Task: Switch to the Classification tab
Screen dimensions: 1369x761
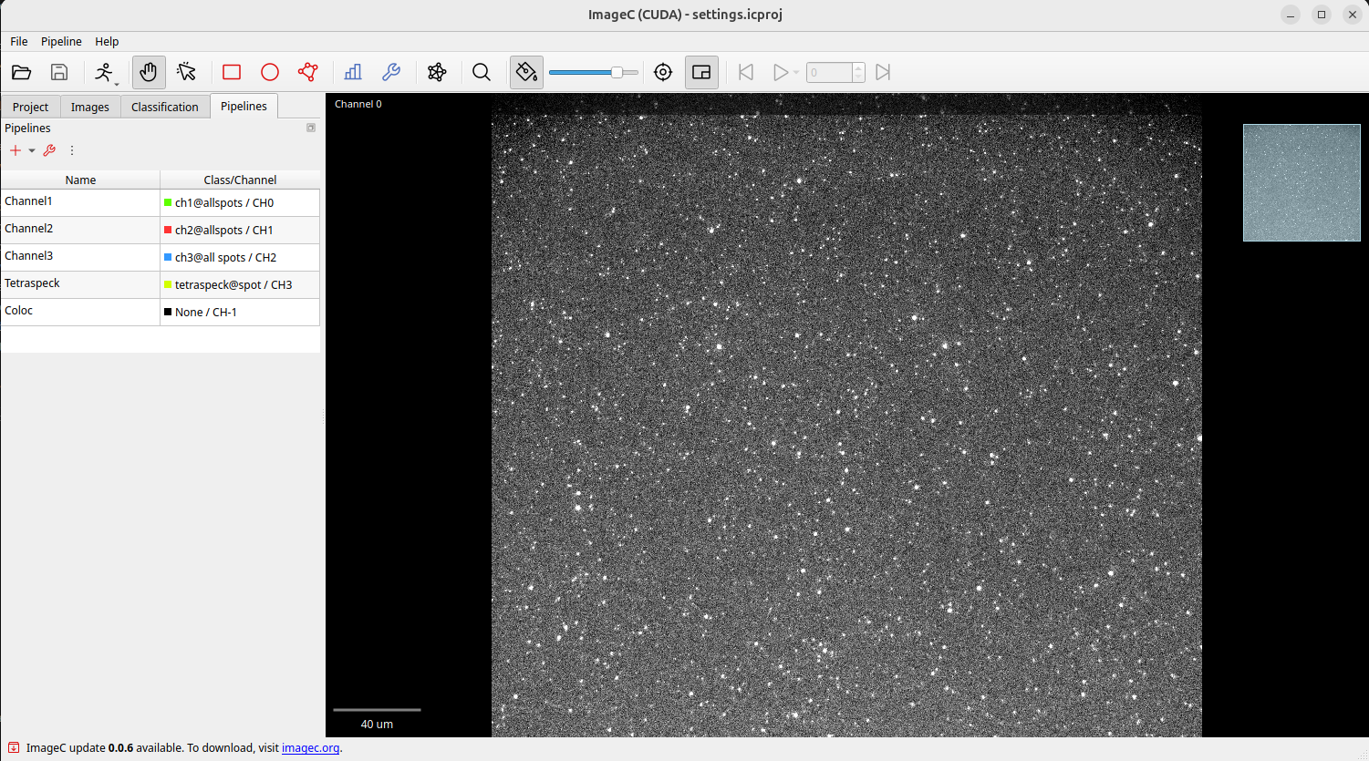Action: (x=164, y=107)
